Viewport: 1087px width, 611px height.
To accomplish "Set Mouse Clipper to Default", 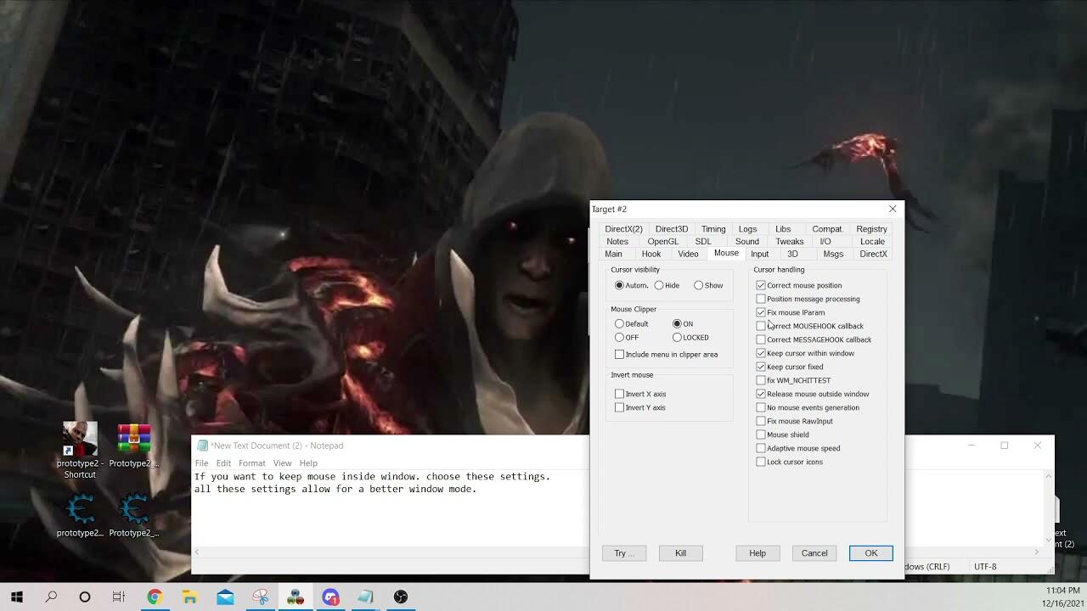I will [x=631, y=324].
